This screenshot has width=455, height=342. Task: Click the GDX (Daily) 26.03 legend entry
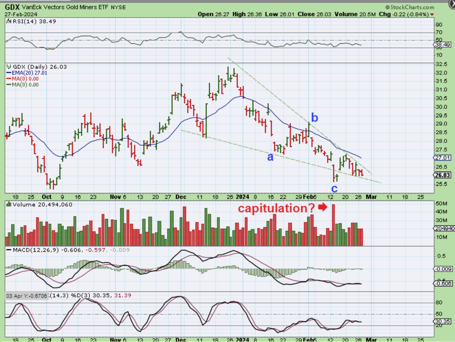40,67
